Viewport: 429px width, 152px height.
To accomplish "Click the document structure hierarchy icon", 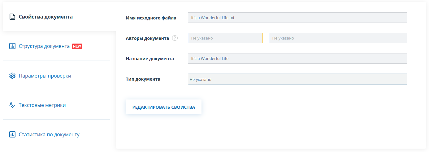I will click(12, 46).
